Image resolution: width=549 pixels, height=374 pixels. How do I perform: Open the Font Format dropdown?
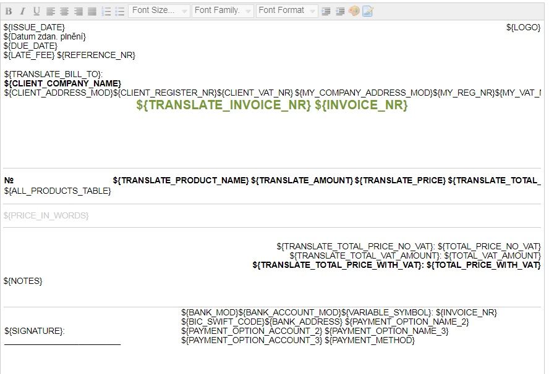point(287,11)
